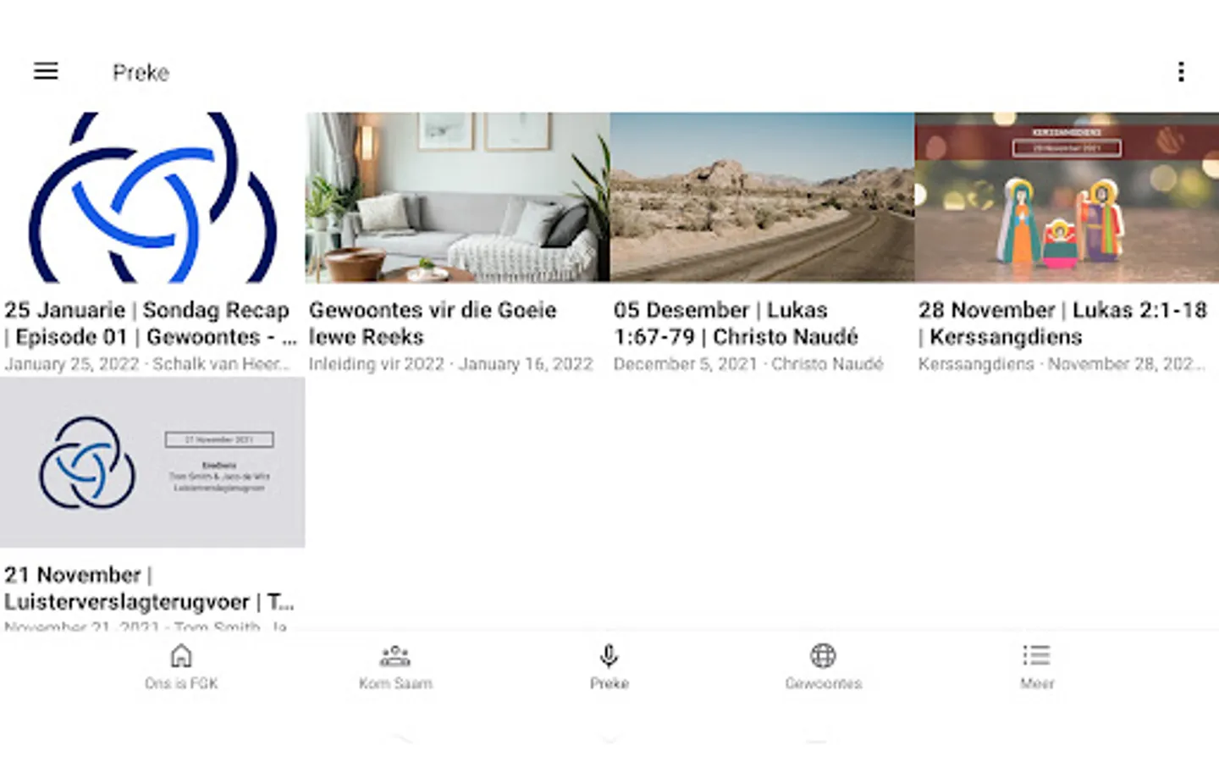Select the Gewoontes tab label
The height and width of the screenshot is (762, 1219).
point(823,683)
